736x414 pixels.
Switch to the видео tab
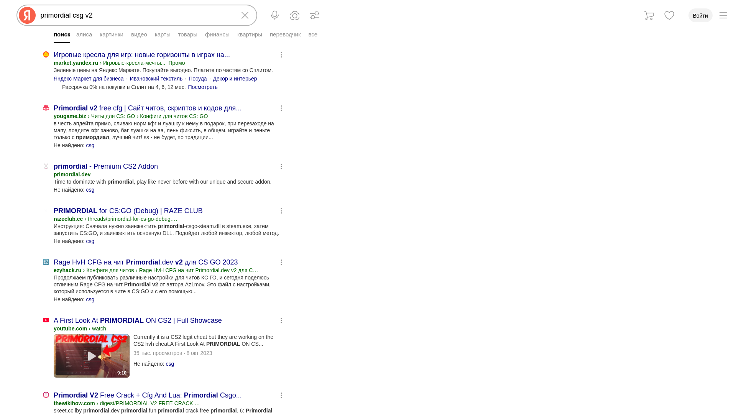click(x=139, y=34)
